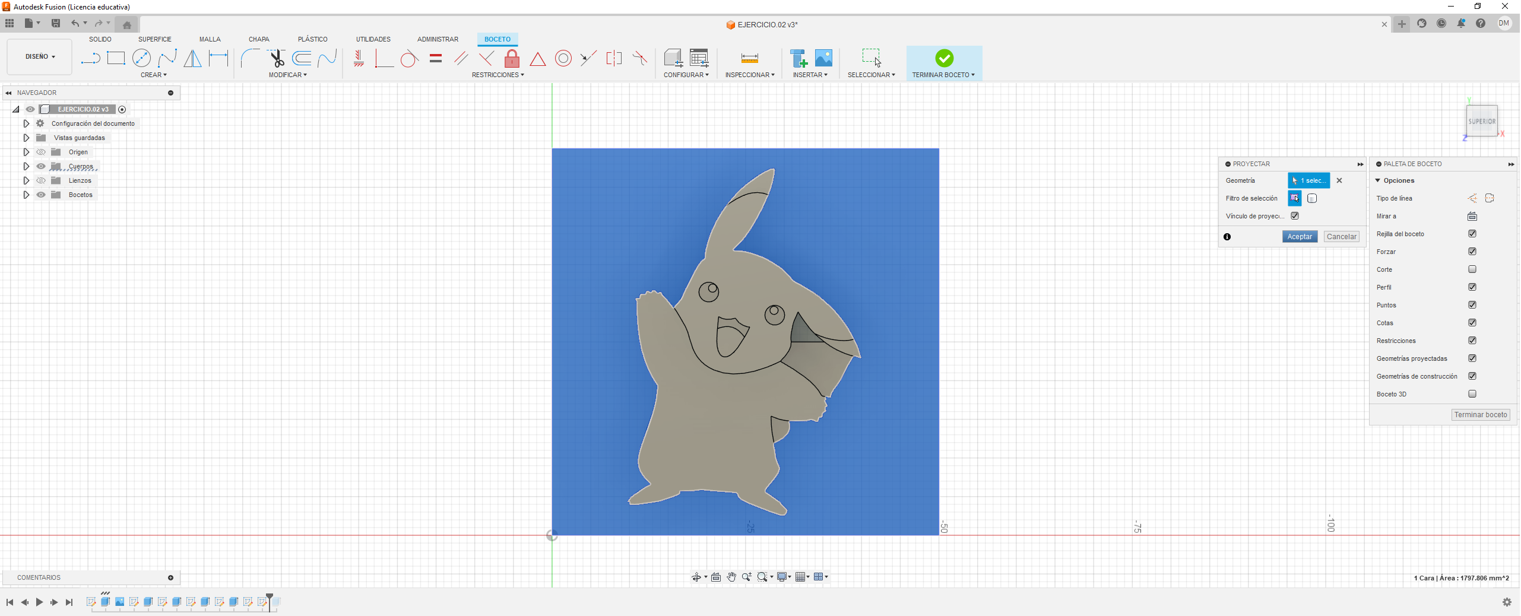Image resolution: width=1521 pixels, height=616 pixels.
Task: Apply the Concentric constraint
Action: click(563, 58)
